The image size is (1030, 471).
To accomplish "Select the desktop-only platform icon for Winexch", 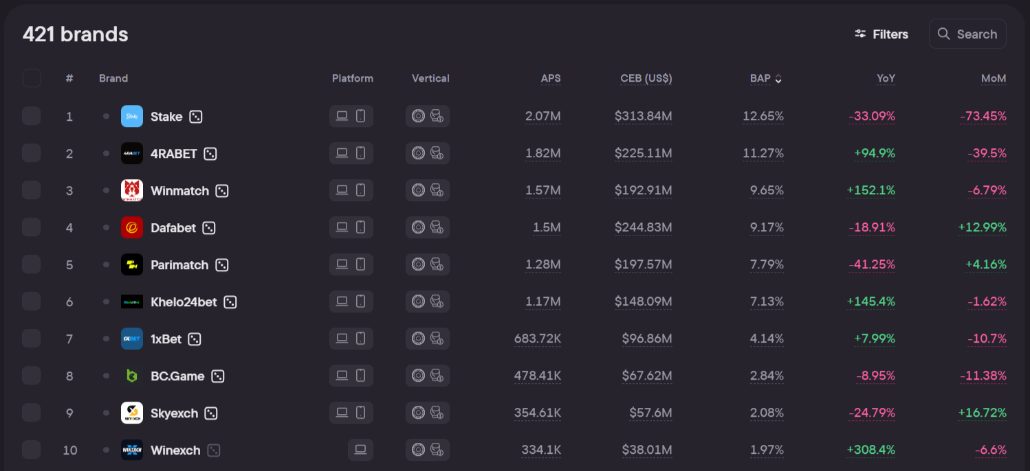I will pyautogui.click(x=360, y=450).
